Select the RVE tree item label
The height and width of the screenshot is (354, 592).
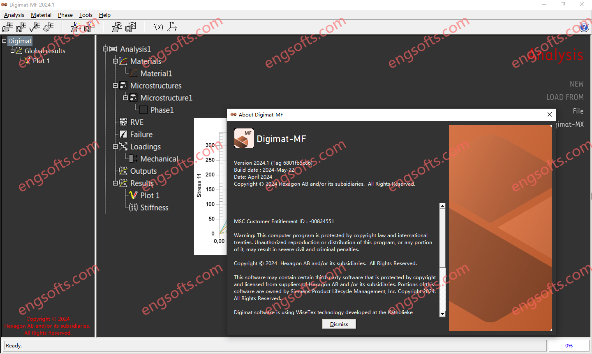pos(137,122)
